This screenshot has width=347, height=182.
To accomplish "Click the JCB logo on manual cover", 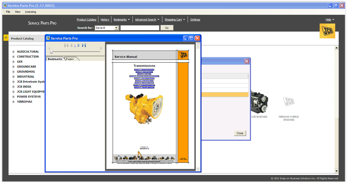I will [183, 55].
